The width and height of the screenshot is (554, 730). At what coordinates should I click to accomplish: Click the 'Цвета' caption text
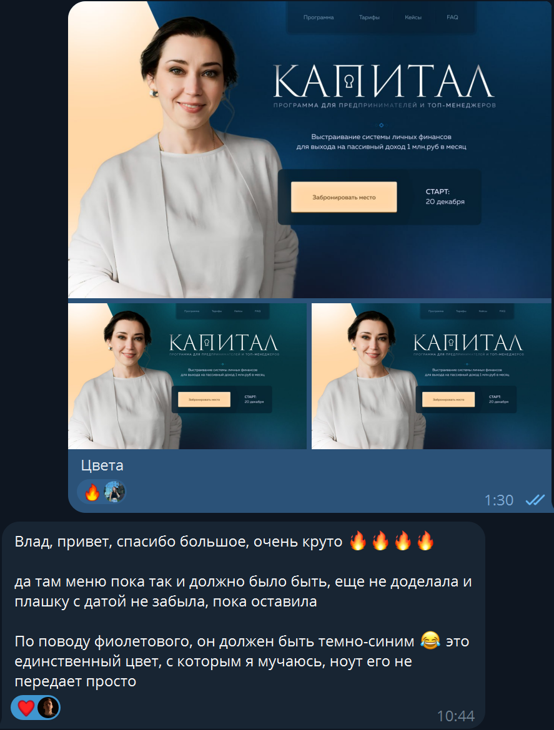tap(102, 465)
